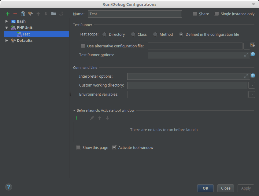Expand the Defaults section
Screen dimensions: 259x196
point(7,40)
